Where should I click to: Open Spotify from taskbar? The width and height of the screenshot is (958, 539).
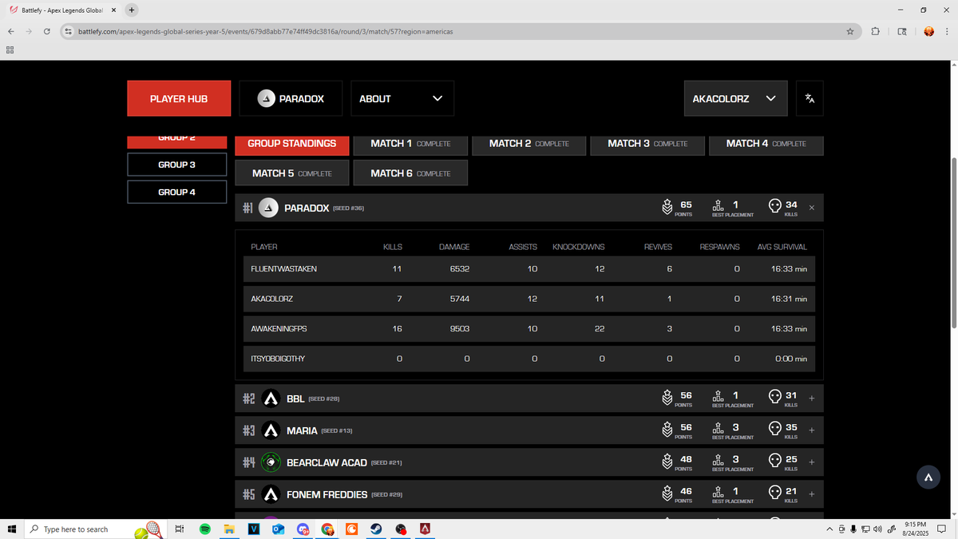coord(204,529)
